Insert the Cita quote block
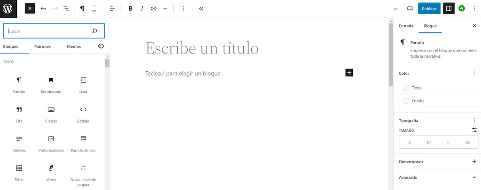The height and width of the screenshot is (190, 481). (x=19, y=110)
